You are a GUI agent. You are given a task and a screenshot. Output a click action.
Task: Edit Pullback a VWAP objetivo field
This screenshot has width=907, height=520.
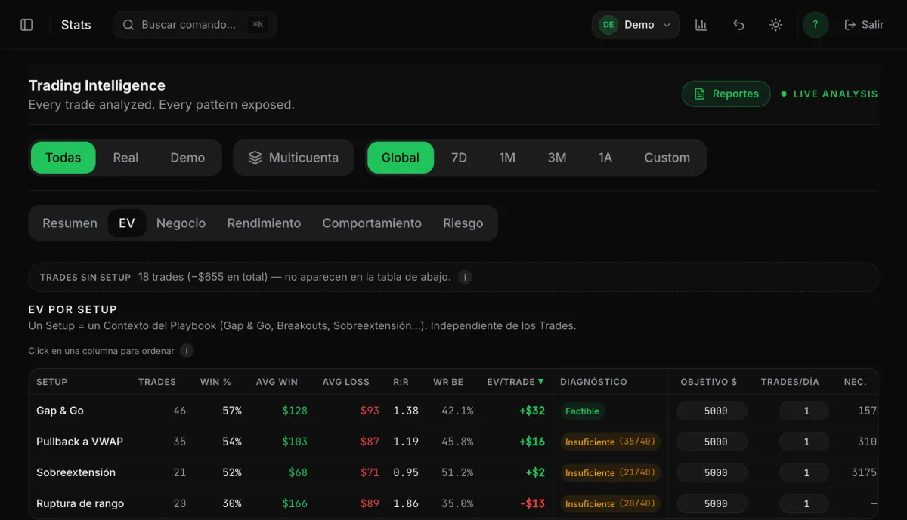tap(712, 442)
